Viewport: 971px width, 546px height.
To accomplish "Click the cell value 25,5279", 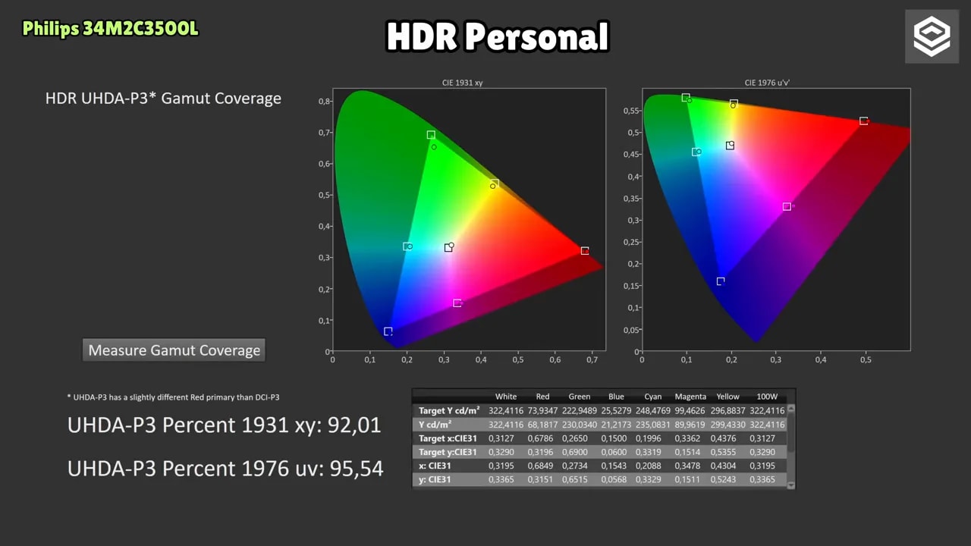I will (616, 410).
